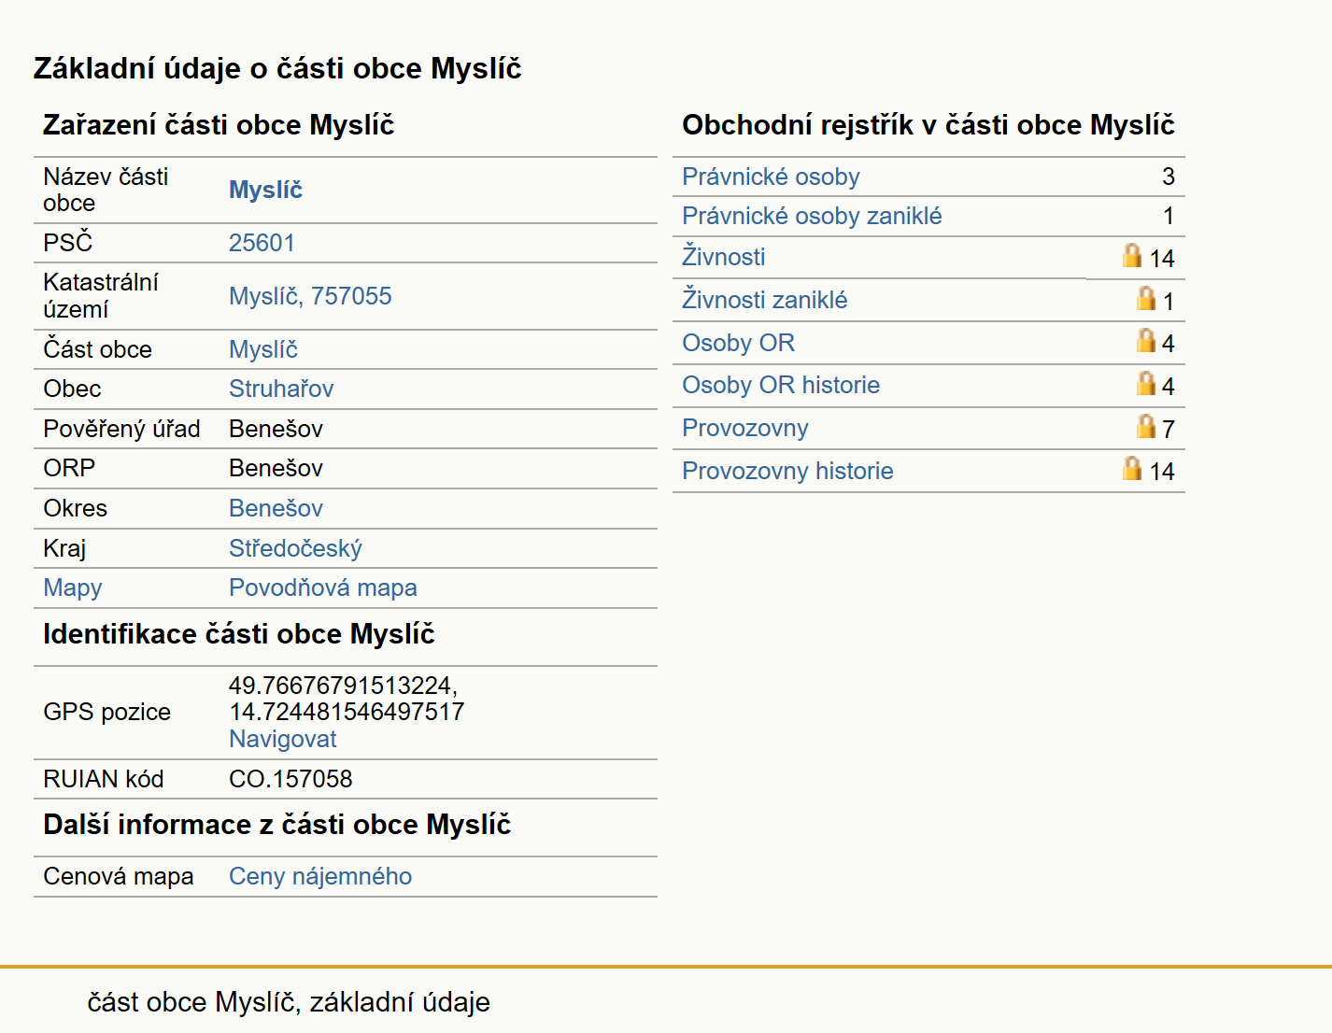The width and height of the screenshot is (1332, 1033).
Task: Click the lock icon for Provozovny historie
Action: [x=1132, y=468]
